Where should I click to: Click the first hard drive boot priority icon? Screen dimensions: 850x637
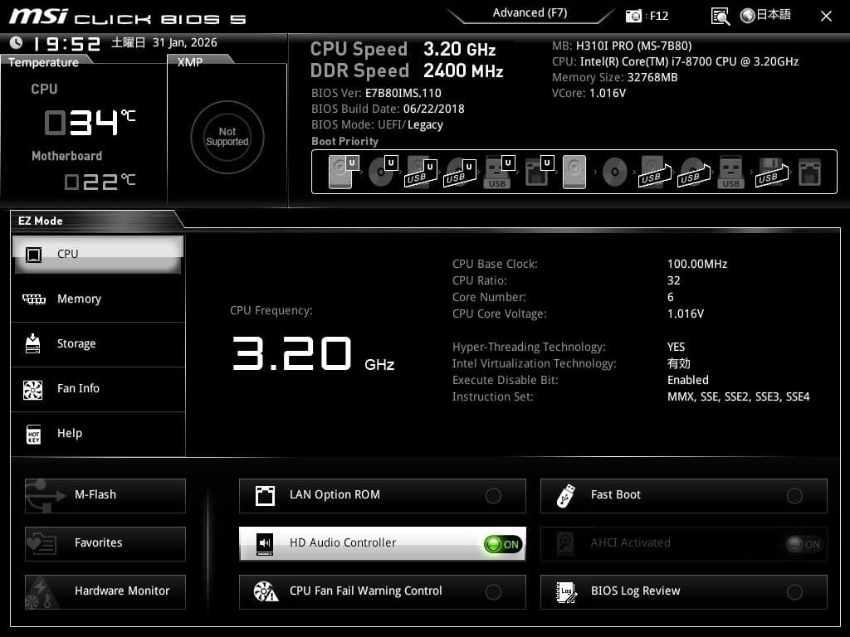pos(340,173)
